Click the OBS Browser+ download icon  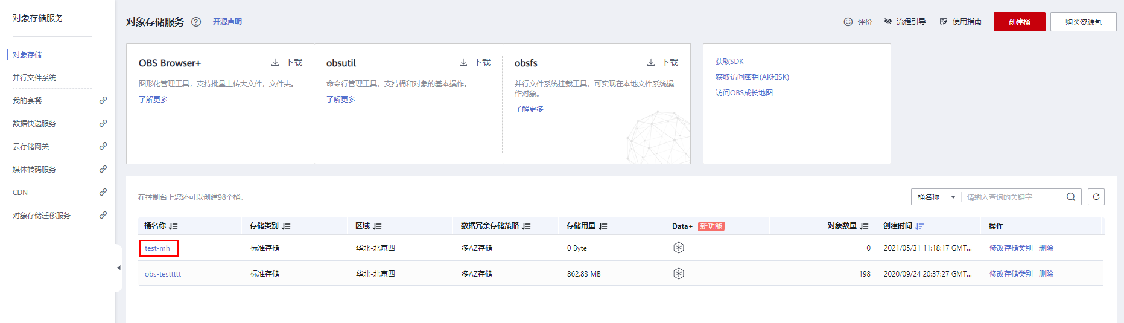[275, 63]
